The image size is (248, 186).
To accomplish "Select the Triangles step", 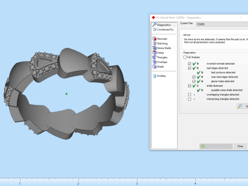I will point(160,57).
